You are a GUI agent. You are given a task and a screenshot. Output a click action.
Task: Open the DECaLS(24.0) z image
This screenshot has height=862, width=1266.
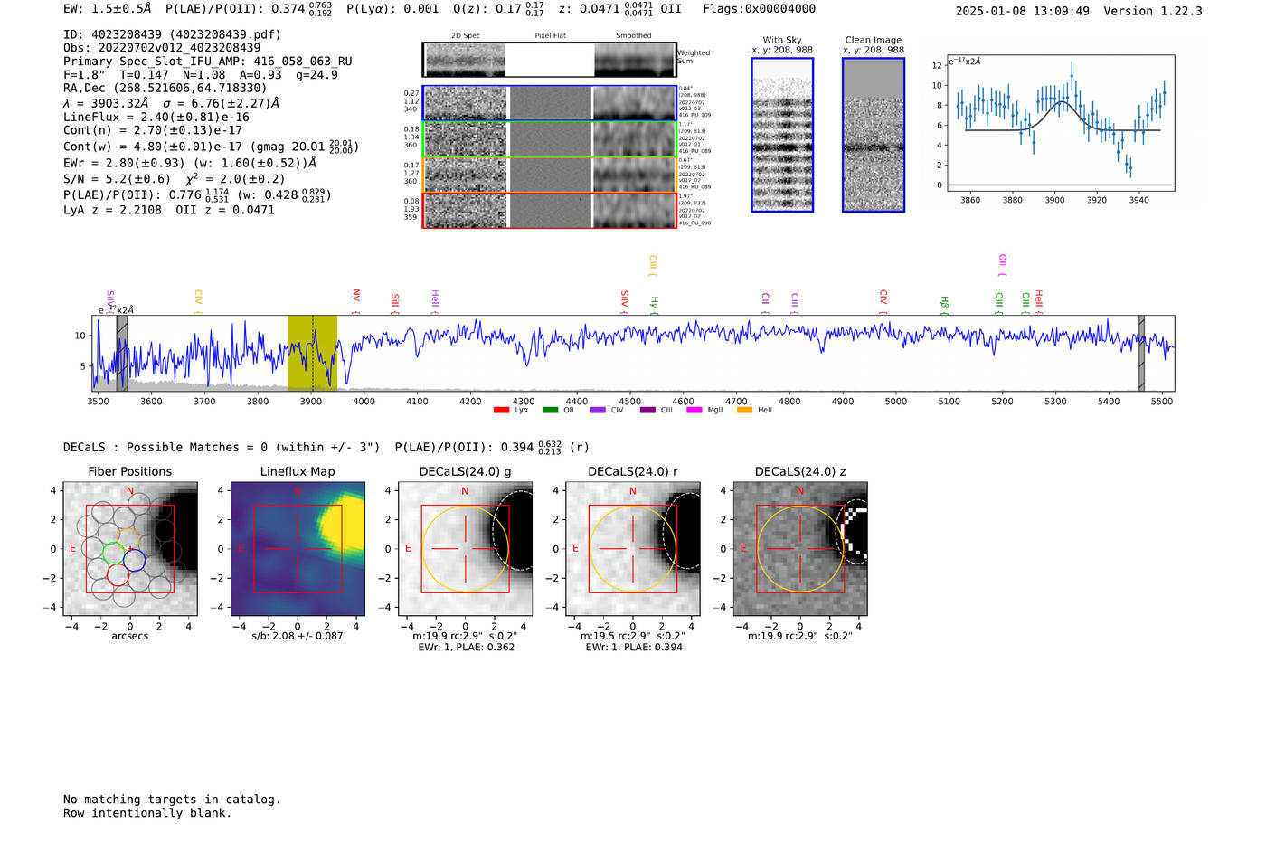799,548
